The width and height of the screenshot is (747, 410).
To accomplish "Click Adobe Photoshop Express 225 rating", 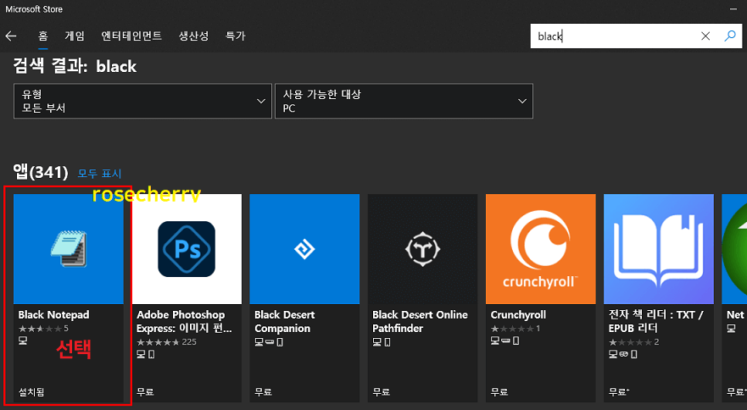I will tap(166, 342).
